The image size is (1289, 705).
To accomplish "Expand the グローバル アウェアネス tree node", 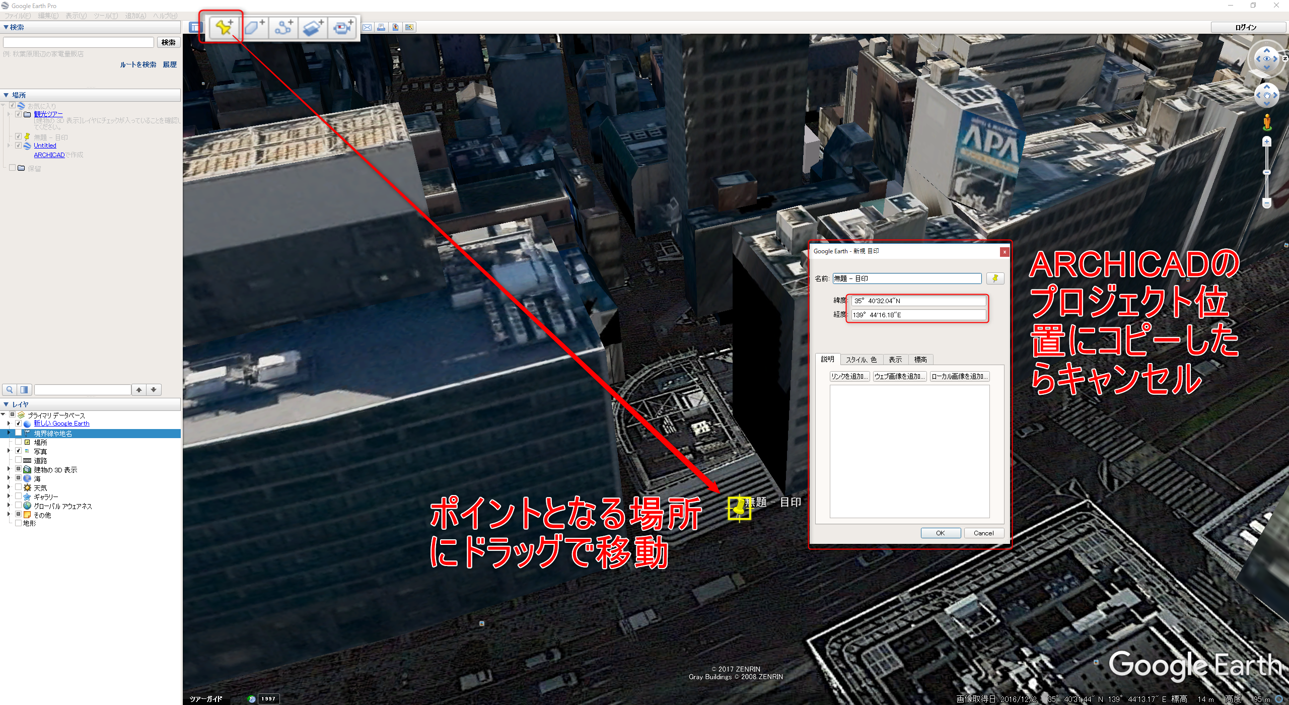I will (9, 506).
